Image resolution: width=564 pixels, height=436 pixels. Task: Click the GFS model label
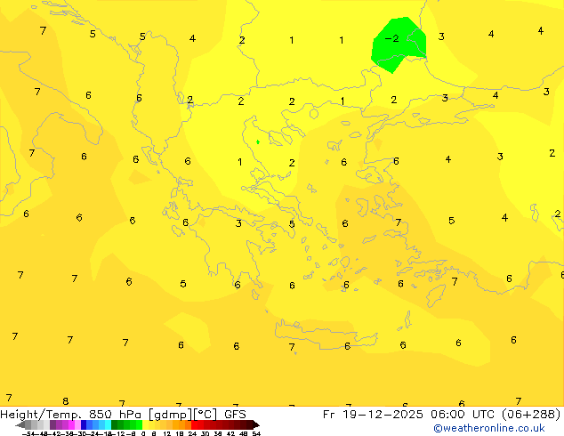(x=235, y=415)
